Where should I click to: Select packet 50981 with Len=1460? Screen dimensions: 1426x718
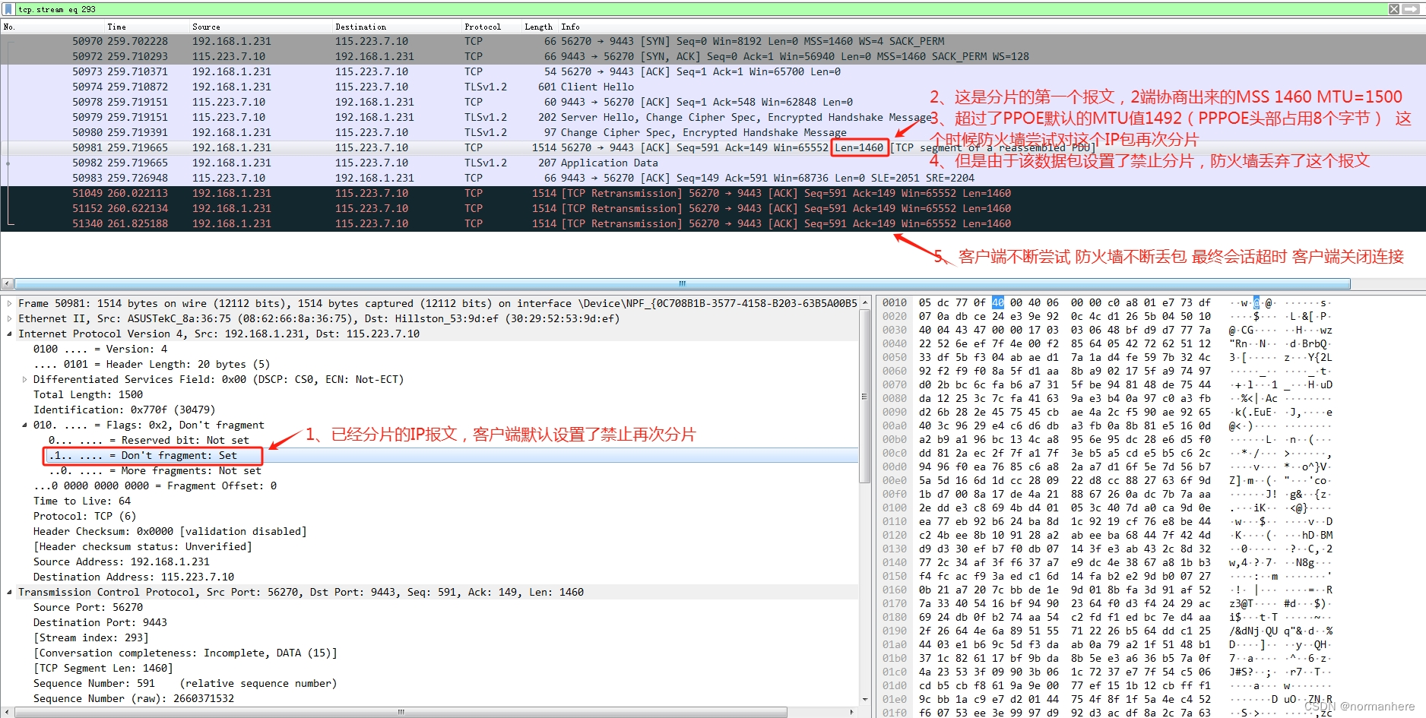click(x=713, y=147)
